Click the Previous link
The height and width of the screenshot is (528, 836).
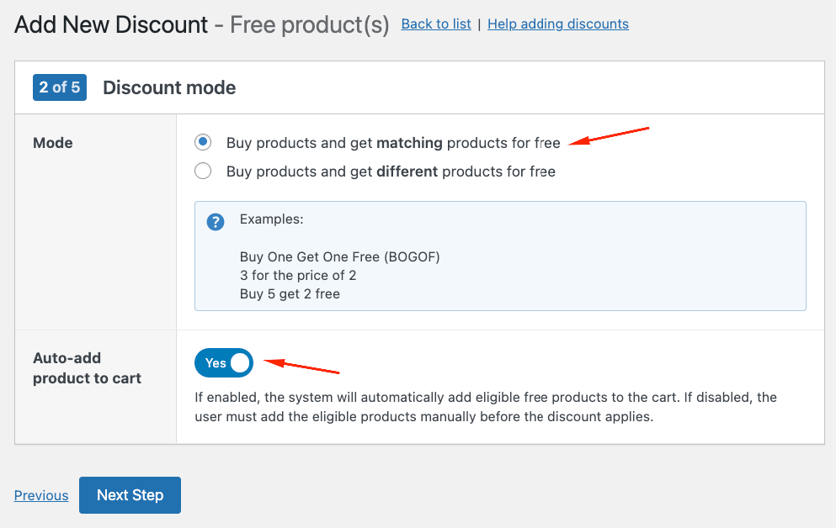40,495
